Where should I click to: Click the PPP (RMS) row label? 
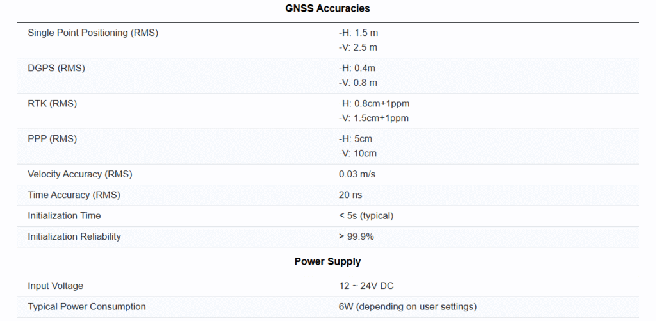pos(53,138)
